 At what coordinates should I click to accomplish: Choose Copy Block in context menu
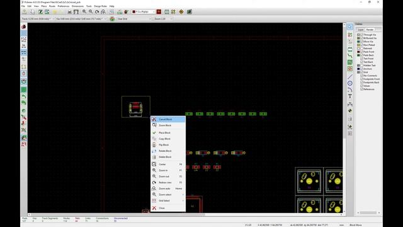point(168,139)
